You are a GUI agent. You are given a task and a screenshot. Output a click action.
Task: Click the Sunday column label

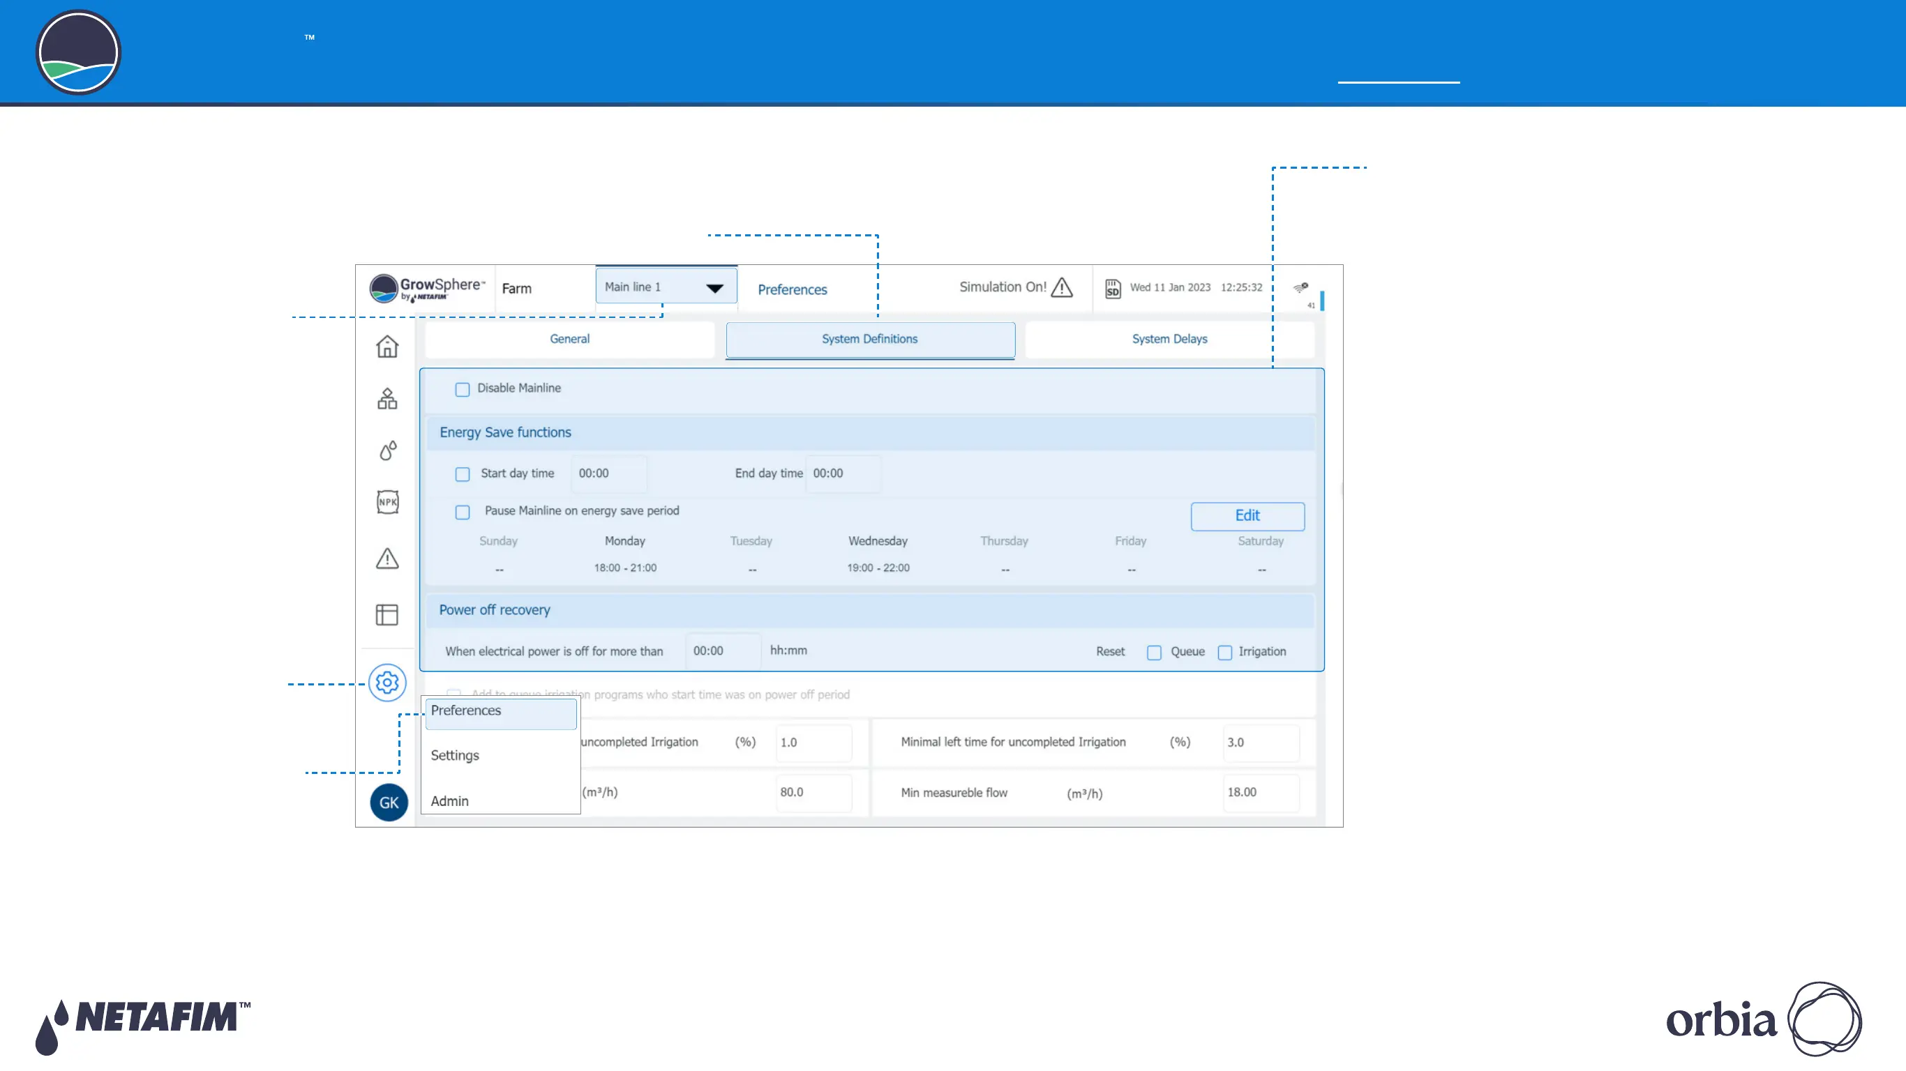click(x=499, y=541)
